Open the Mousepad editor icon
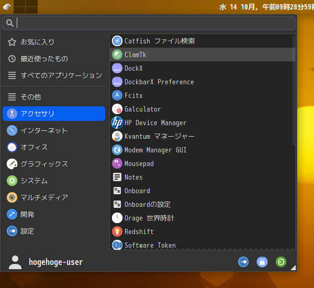The height and width of the screenshot is (288, 314). pyautogui.click(x=117, y=163)
